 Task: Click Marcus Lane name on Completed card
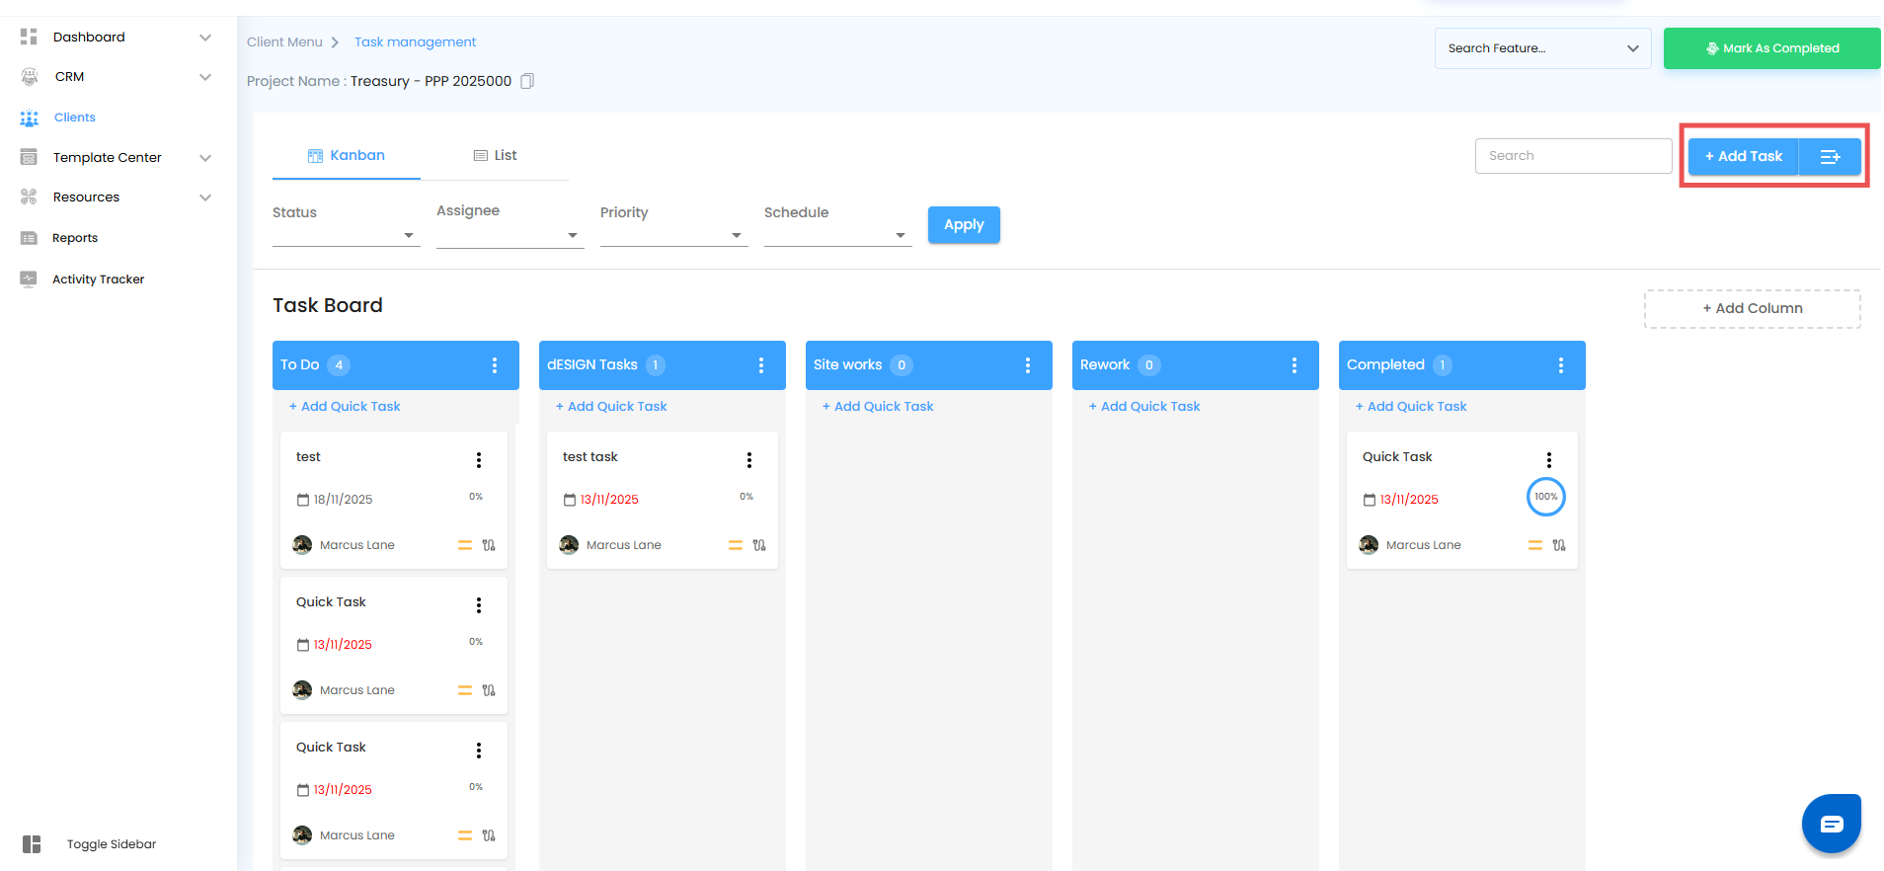coord(1424,545)
